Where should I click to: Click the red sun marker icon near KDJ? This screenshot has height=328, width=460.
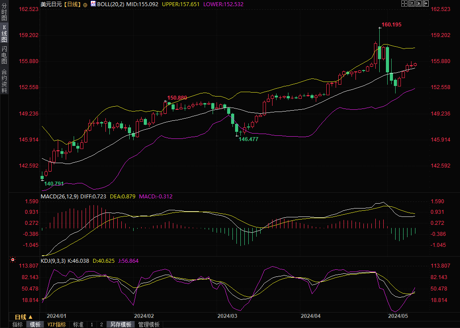tap(13, 260)
